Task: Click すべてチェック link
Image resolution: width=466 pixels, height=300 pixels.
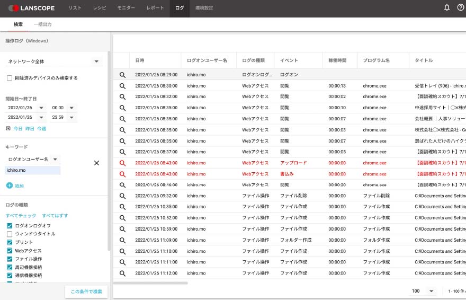Action: [21, 216]
